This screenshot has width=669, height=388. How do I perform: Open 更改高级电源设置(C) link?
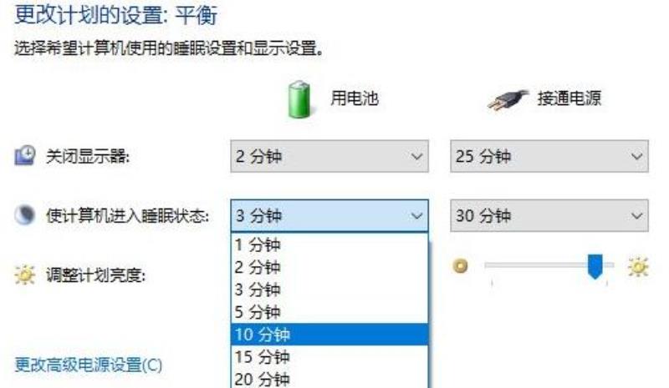(x=89, y=365)
